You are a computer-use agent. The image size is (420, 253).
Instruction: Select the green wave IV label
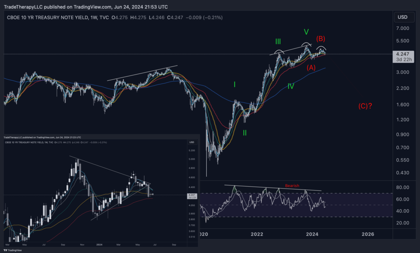click(290, 86)
